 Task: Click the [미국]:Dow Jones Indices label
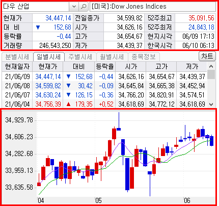(129, 7)
